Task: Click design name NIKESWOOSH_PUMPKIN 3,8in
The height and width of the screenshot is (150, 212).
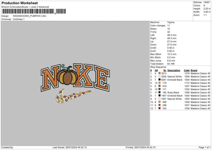Action: click(29, 16)
